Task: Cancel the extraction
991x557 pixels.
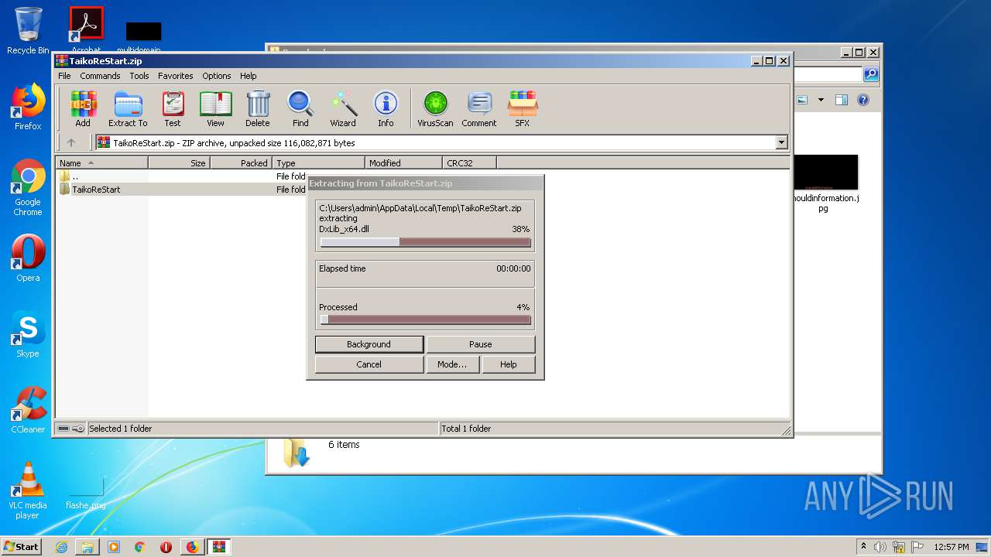Action: [369, 364]
